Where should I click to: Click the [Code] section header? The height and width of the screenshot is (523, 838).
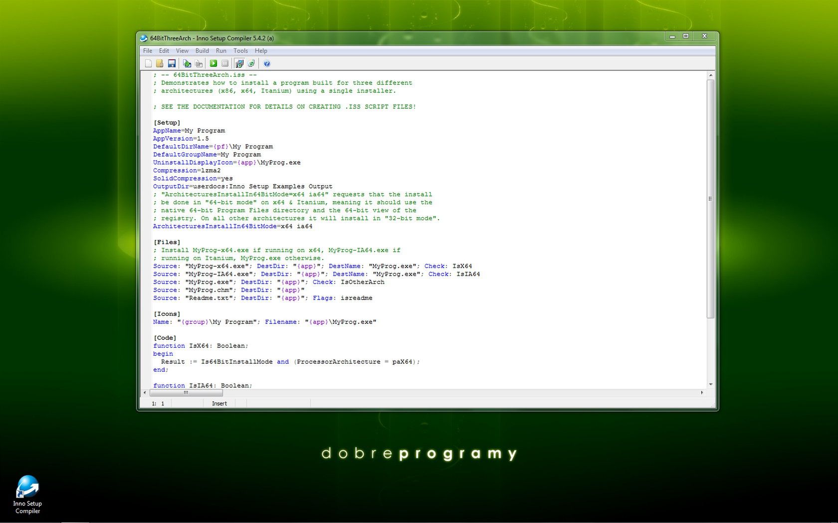pyautogui.click(x=165, y=338)
